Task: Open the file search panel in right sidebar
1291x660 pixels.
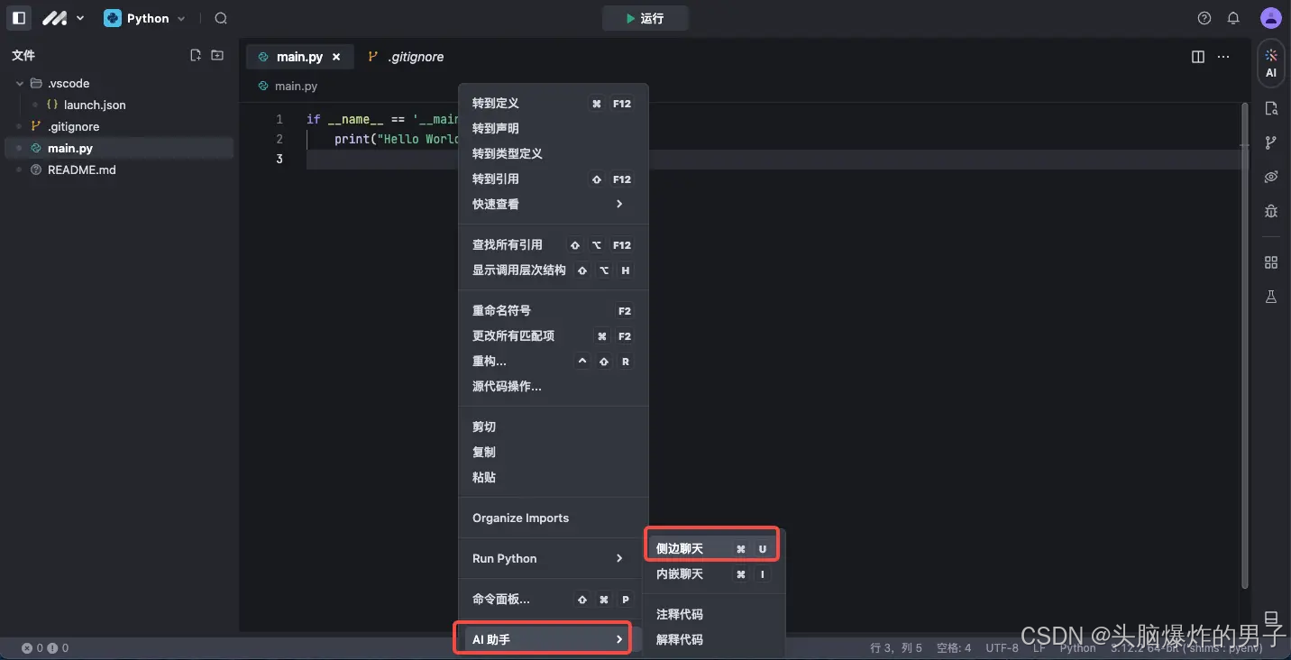Action: point(1270,108)
